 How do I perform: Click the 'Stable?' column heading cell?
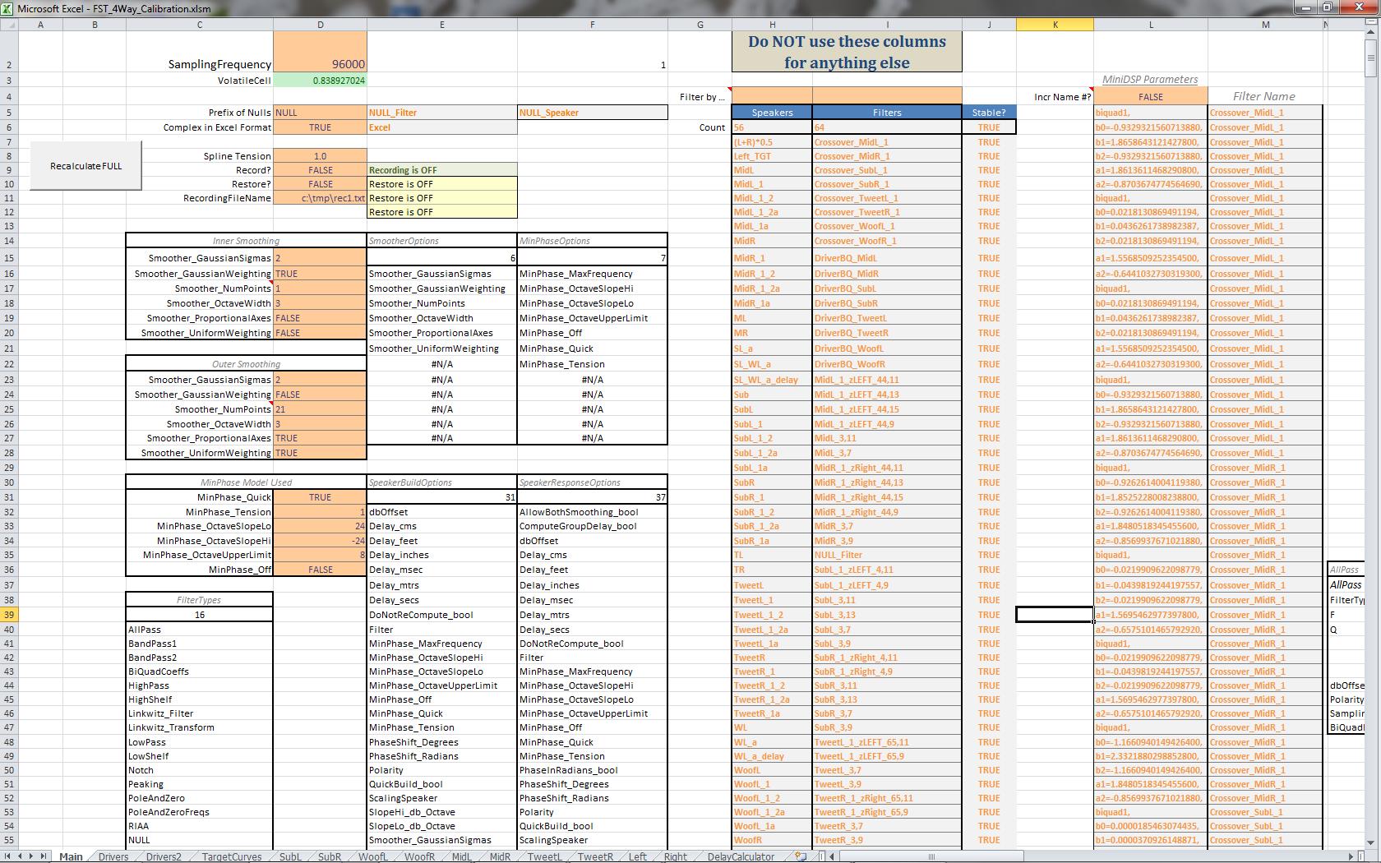coord(989,113)
